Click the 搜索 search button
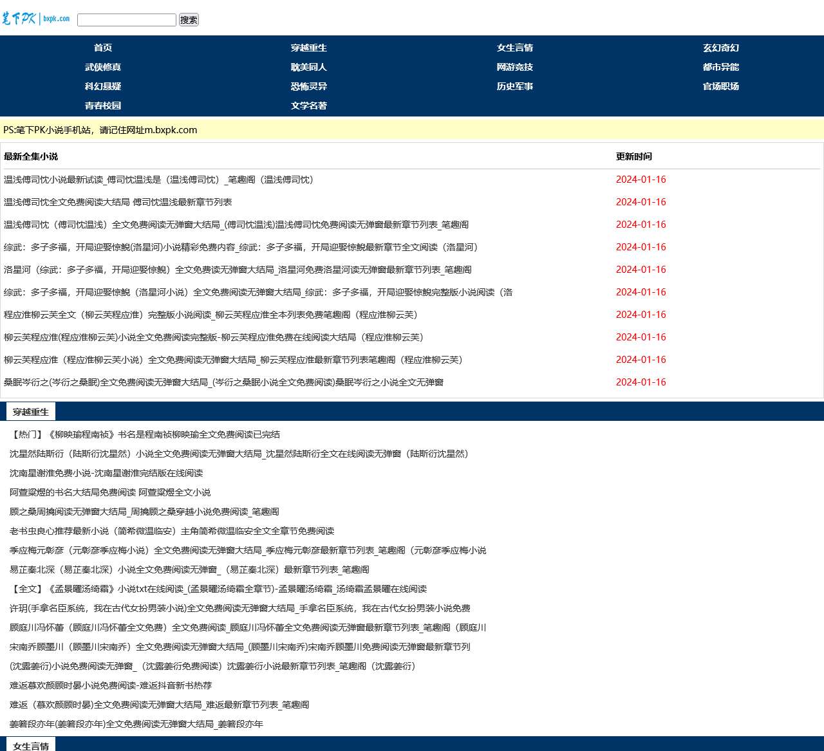The image size is (824, 751). pyautogui.click(x=189, y=20)
